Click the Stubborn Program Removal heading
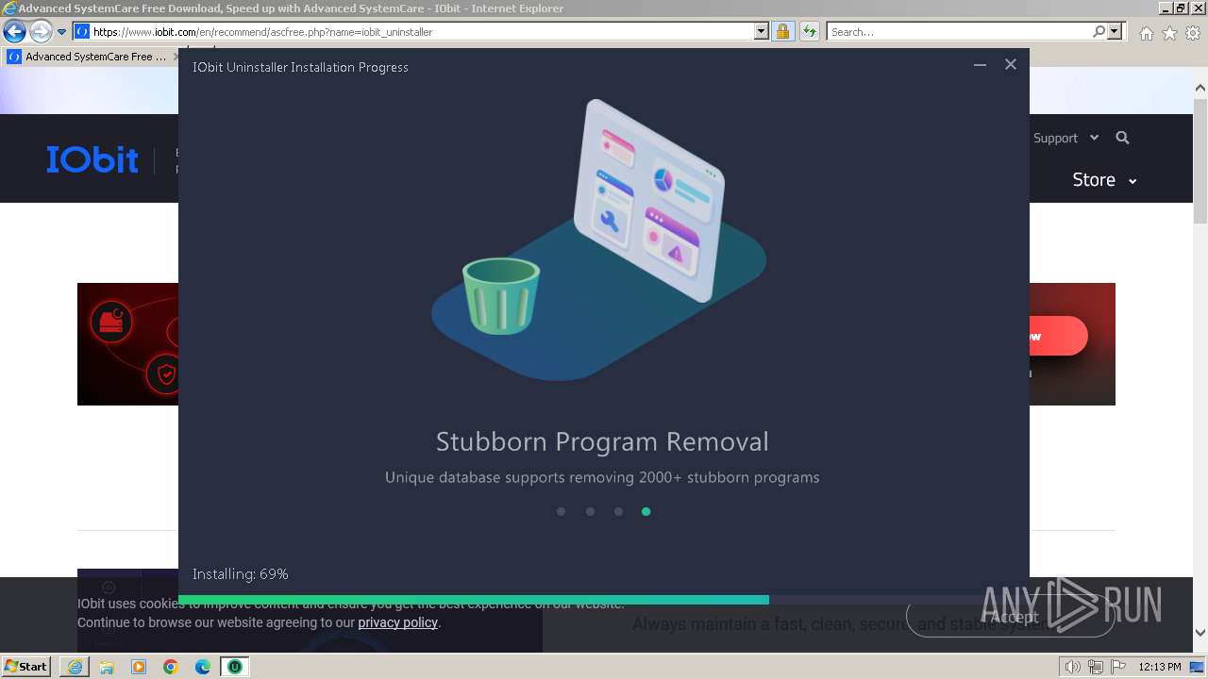Viewport: 1208px width, 679px height. tap(602, 441)
